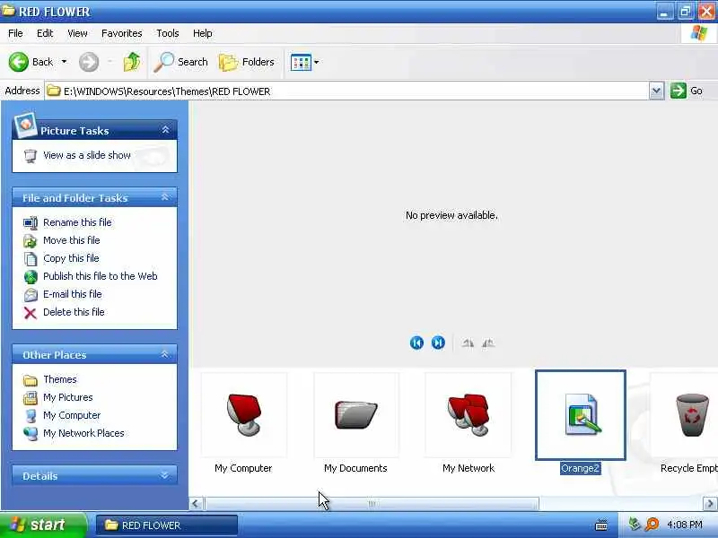Open My Network Places link
The image size is (718, 538).
tap(83, 433)
